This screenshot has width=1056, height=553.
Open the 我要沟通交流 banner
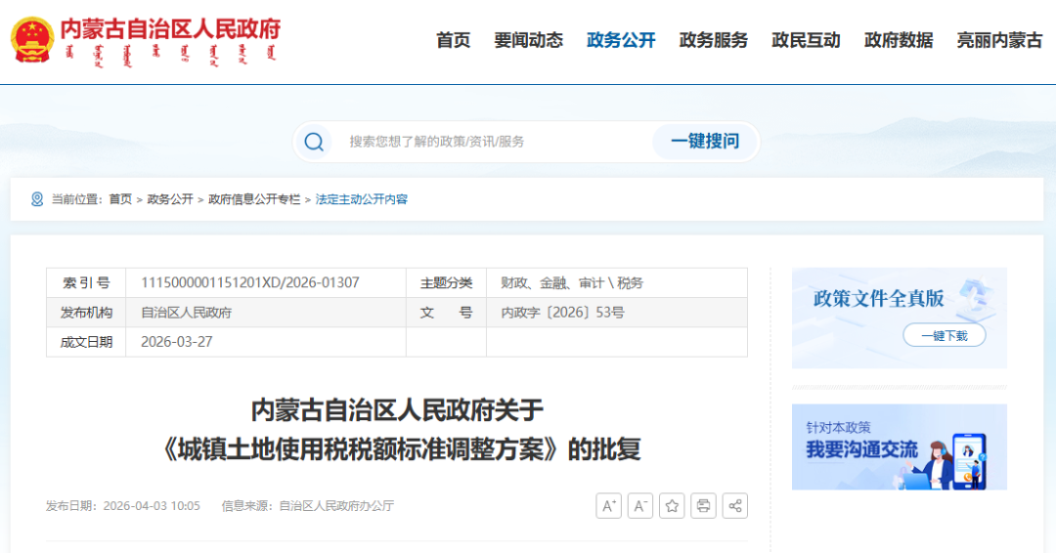900,447
